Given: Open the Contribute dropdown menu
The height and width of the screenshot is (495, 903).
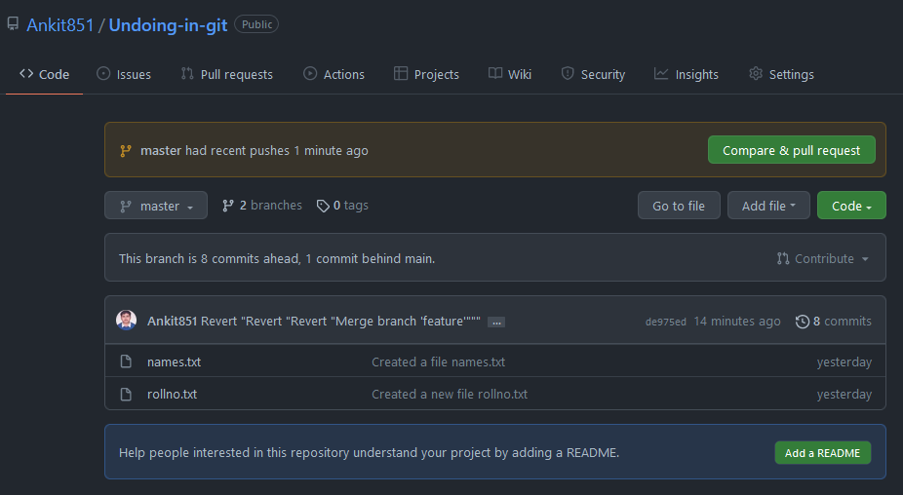Looking at the screenshot, I should (x=823, y=258).
